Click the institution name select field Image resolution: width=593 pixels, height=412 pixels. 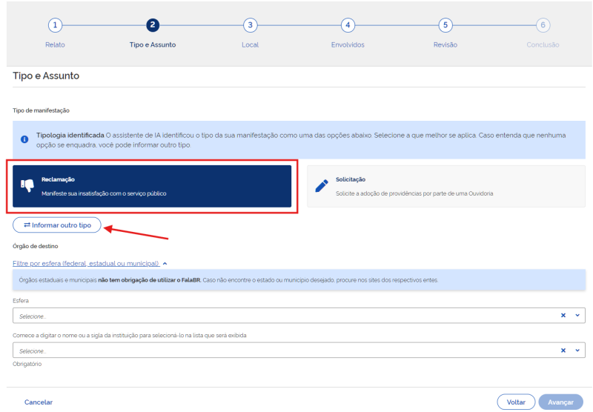click(x=299, y=350)
